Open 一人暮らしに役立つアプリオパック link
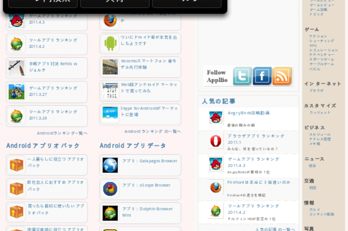The height and width of the screenshot is (231, 348). (x=55, y=162)
